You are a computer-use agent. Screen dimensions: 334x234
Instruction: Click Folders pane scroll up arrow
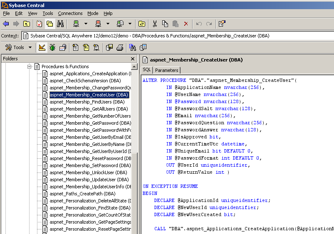(134, 67)
